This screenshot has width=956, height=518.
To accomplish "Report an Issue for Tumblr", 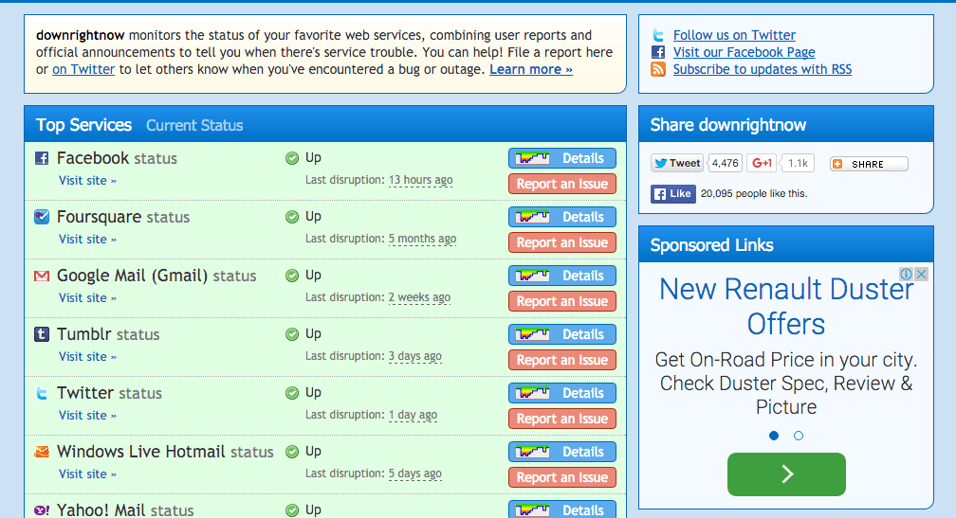I will click(x=562, y=360).
